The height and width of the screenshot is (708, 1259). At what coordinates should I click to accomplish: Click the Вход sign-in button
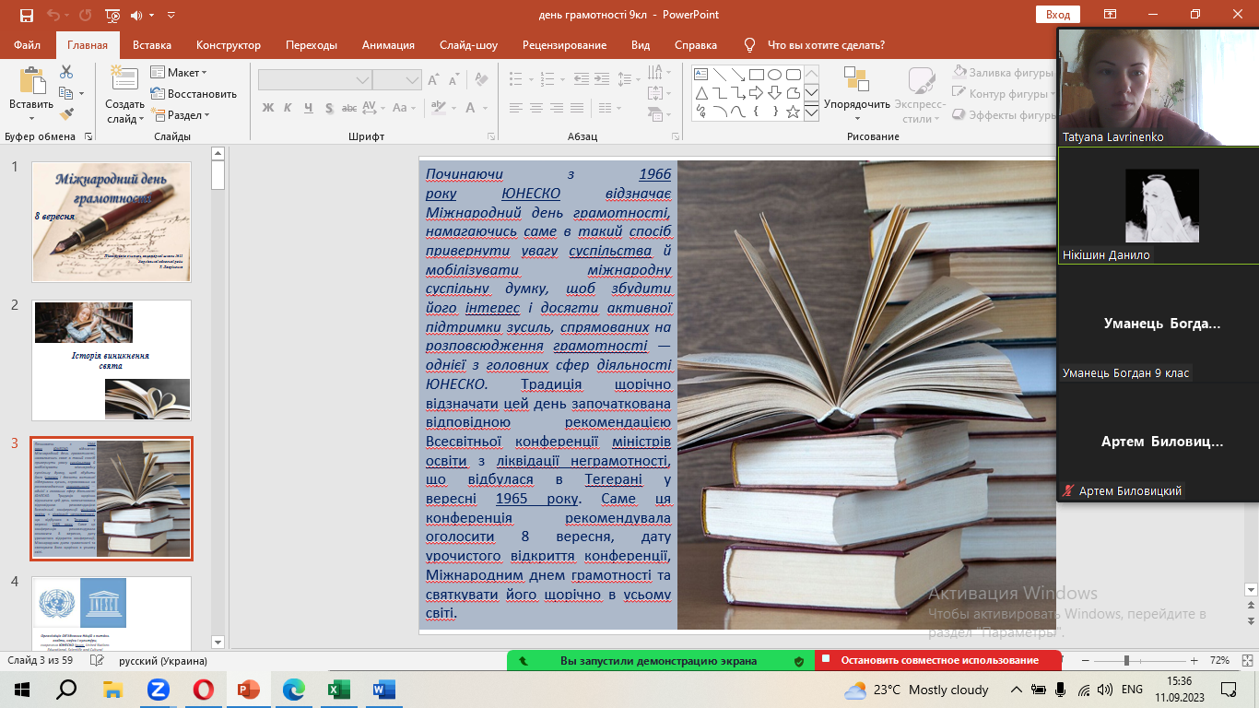(1058, 15)
